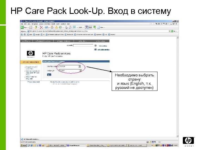This screenshot has width=200, height=150.
Task: Click the green Go button
Action: [x=172, y=31]
